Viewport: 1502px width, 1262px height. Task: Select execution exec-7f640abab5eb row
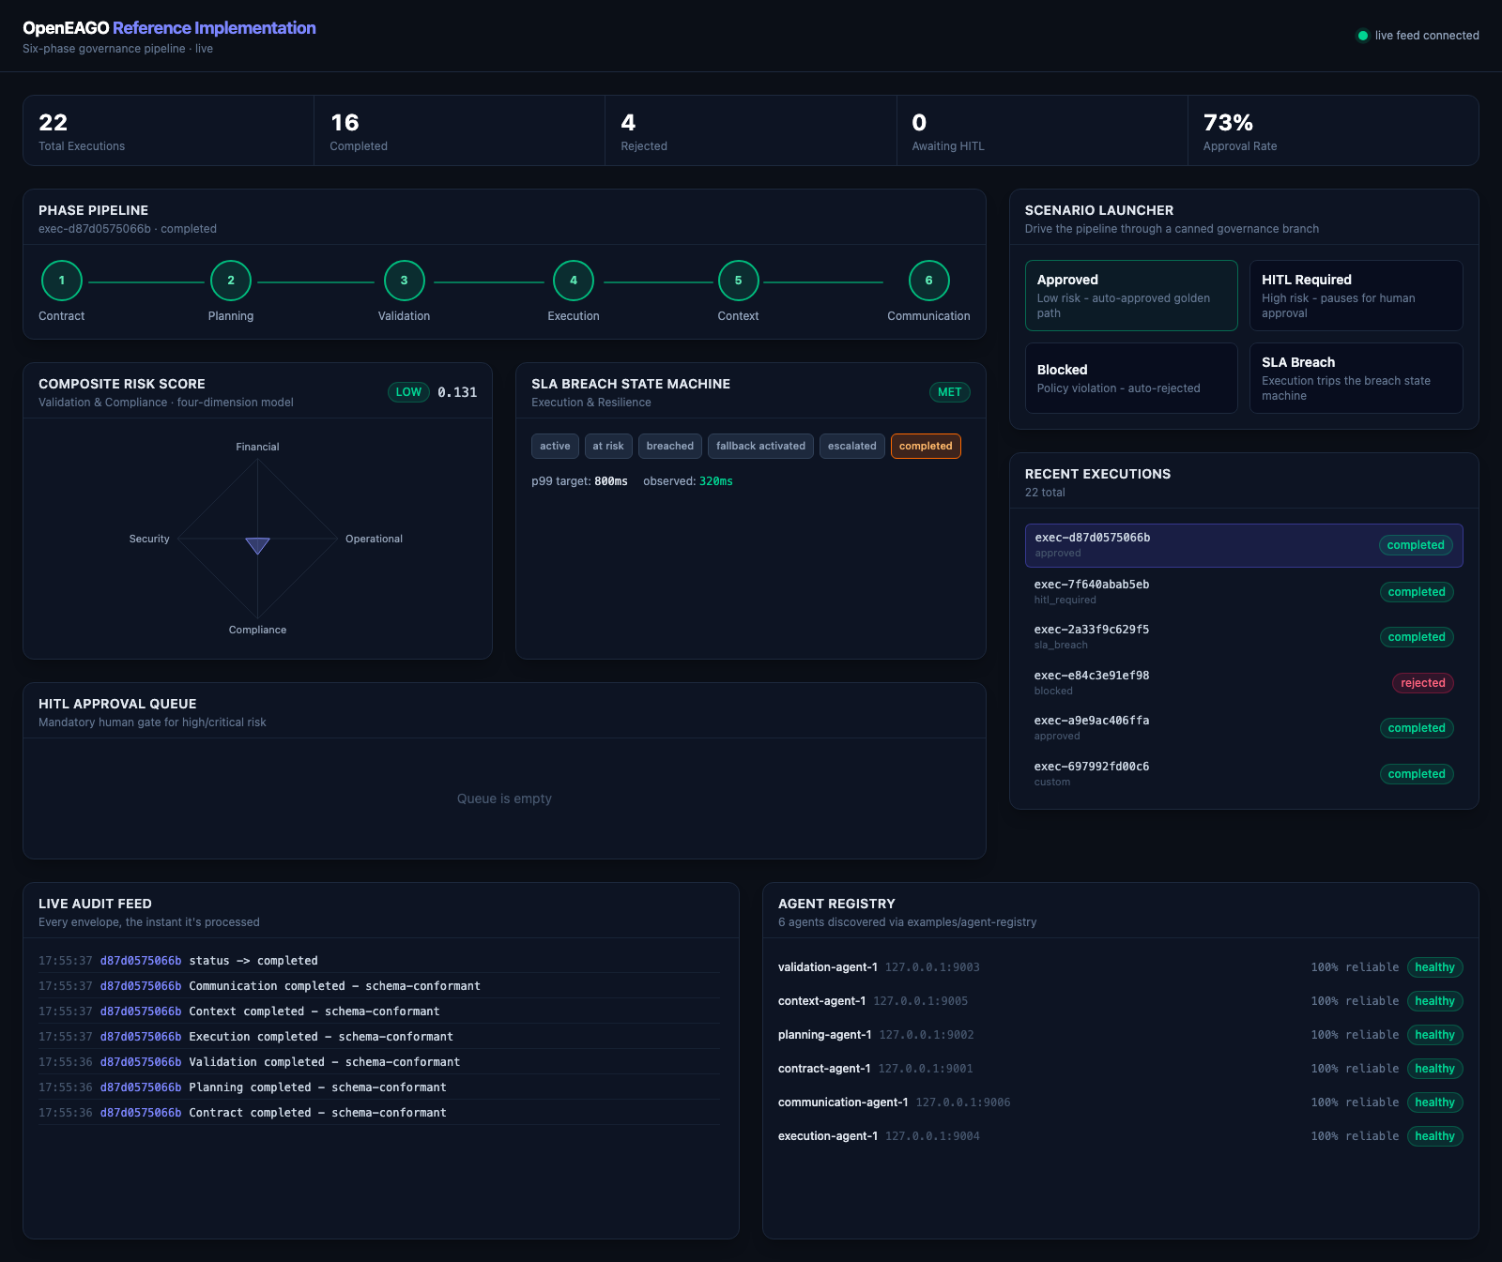click(x=1244, y=591)
